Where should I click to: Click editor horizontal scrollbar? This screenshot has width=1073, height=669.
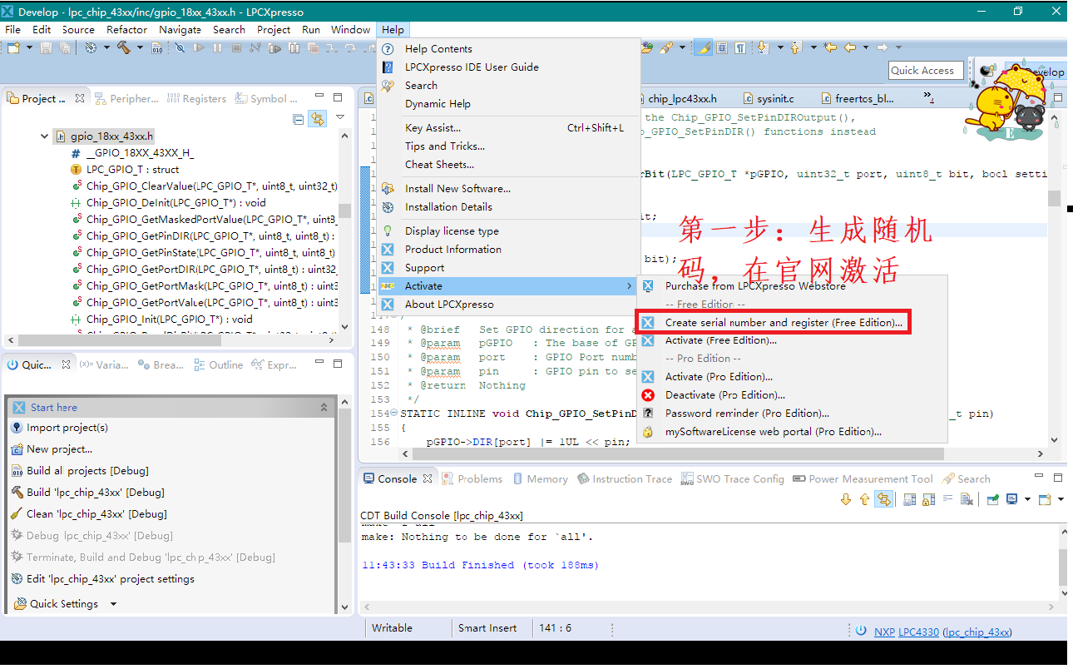[x=678, y=454]
